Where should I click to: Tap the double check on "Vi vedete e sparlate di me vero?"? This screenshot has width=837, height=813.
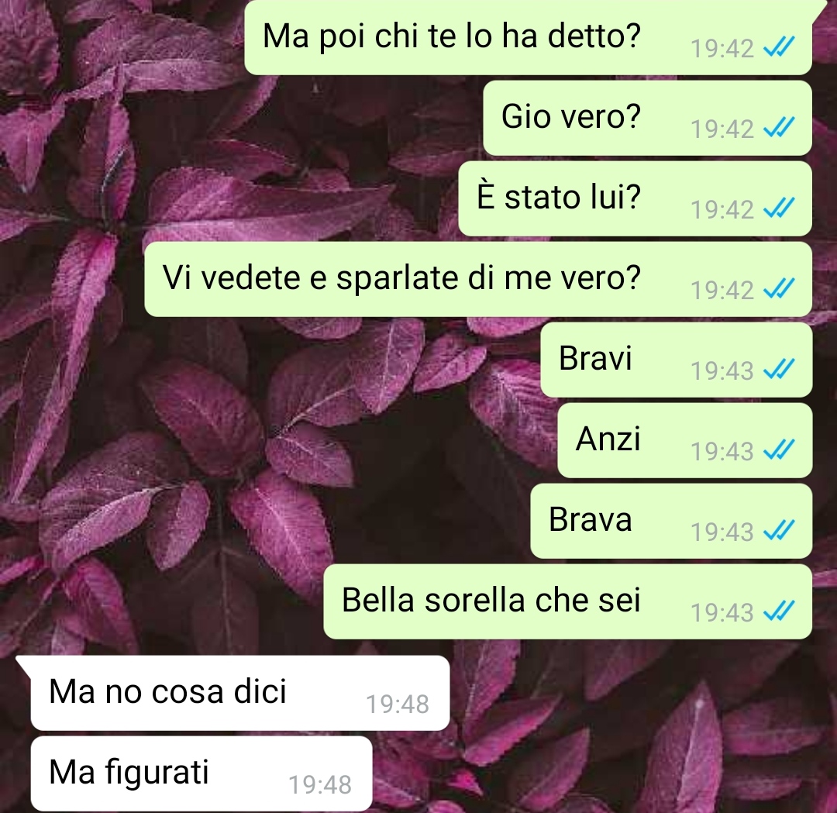click(x=780, y=288)
